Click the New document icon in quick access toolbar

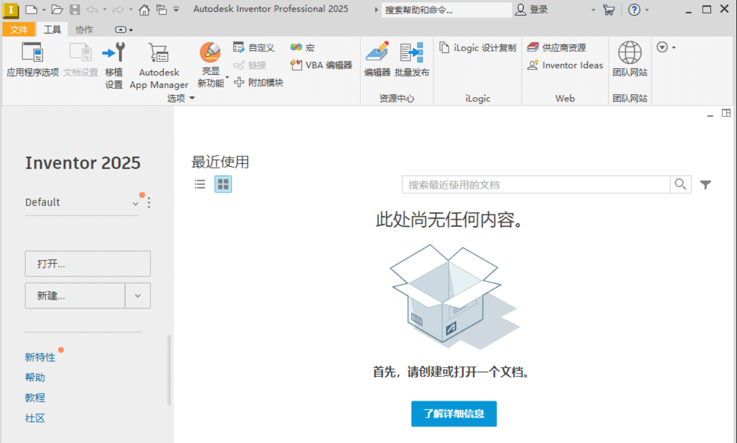pos(31,9)
